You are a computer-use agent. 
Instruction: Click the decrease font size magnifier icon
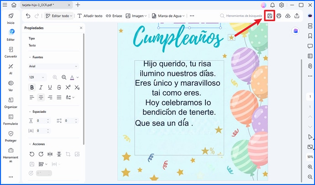(64, 77)
